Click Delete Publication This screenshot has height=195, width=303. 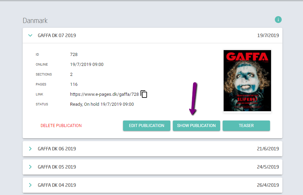click(61, 126)
